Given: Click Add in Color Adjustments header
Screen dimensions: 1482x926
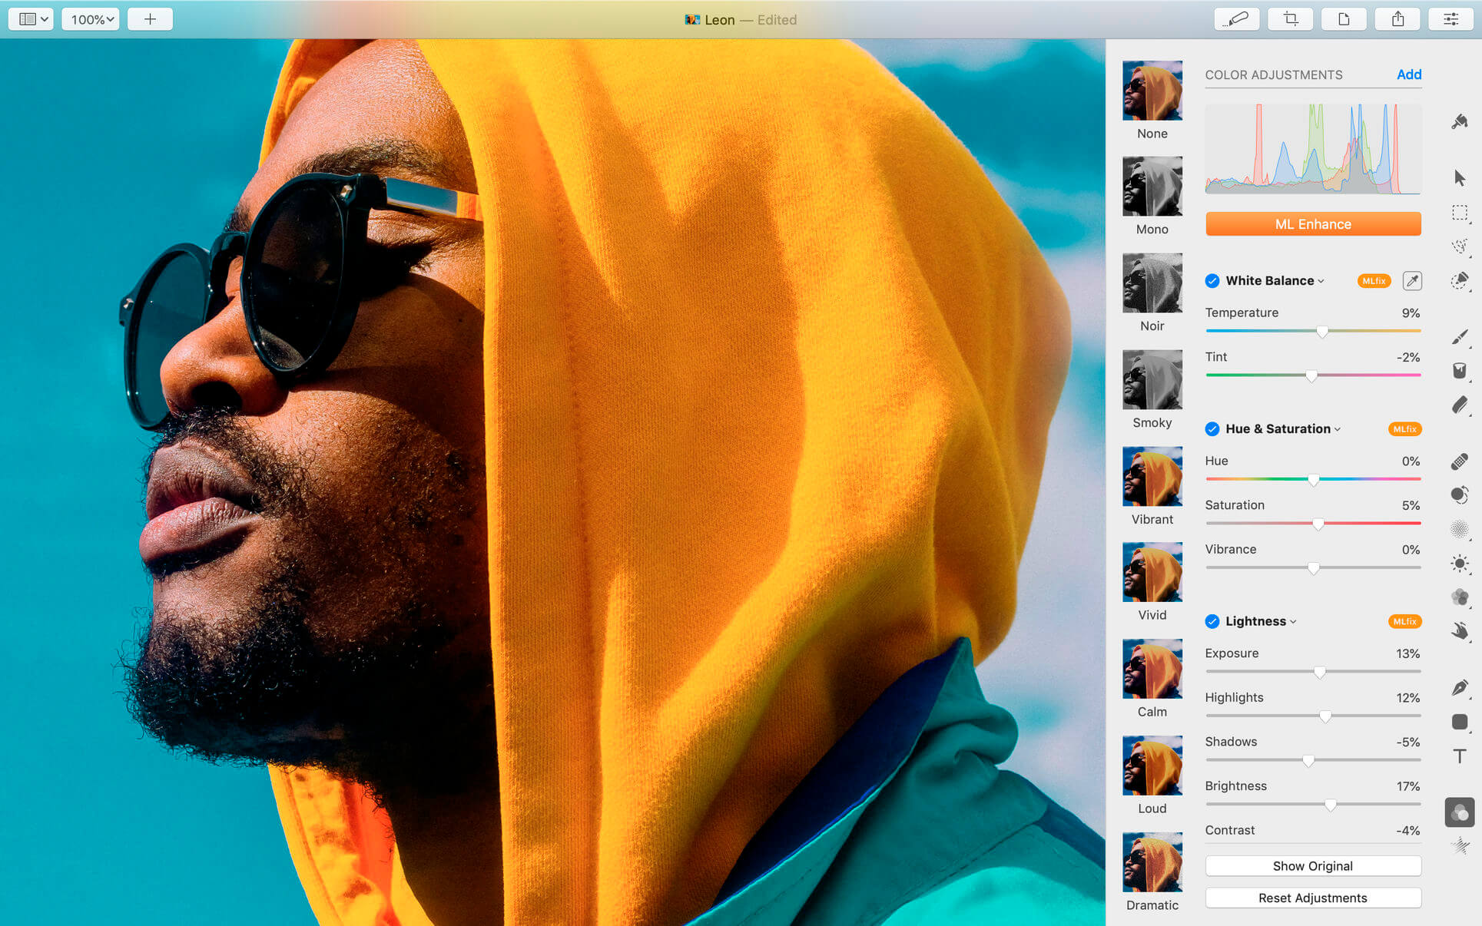Looking at the screenshot, I should point(1408,74).
